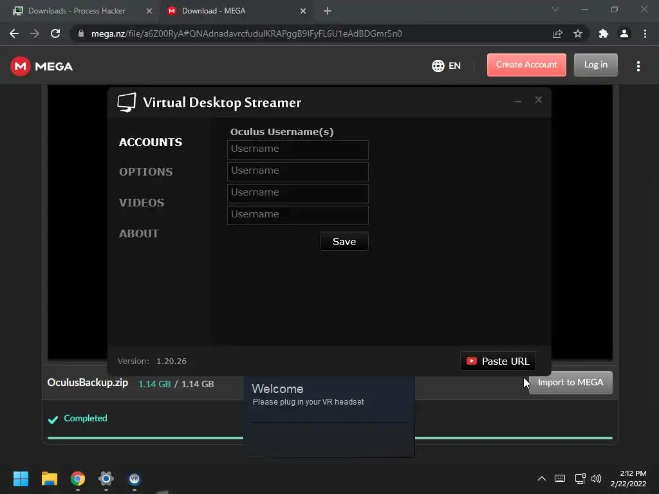659x494 pixels.
Task: Click the third Username field
Action: point(297,193)
